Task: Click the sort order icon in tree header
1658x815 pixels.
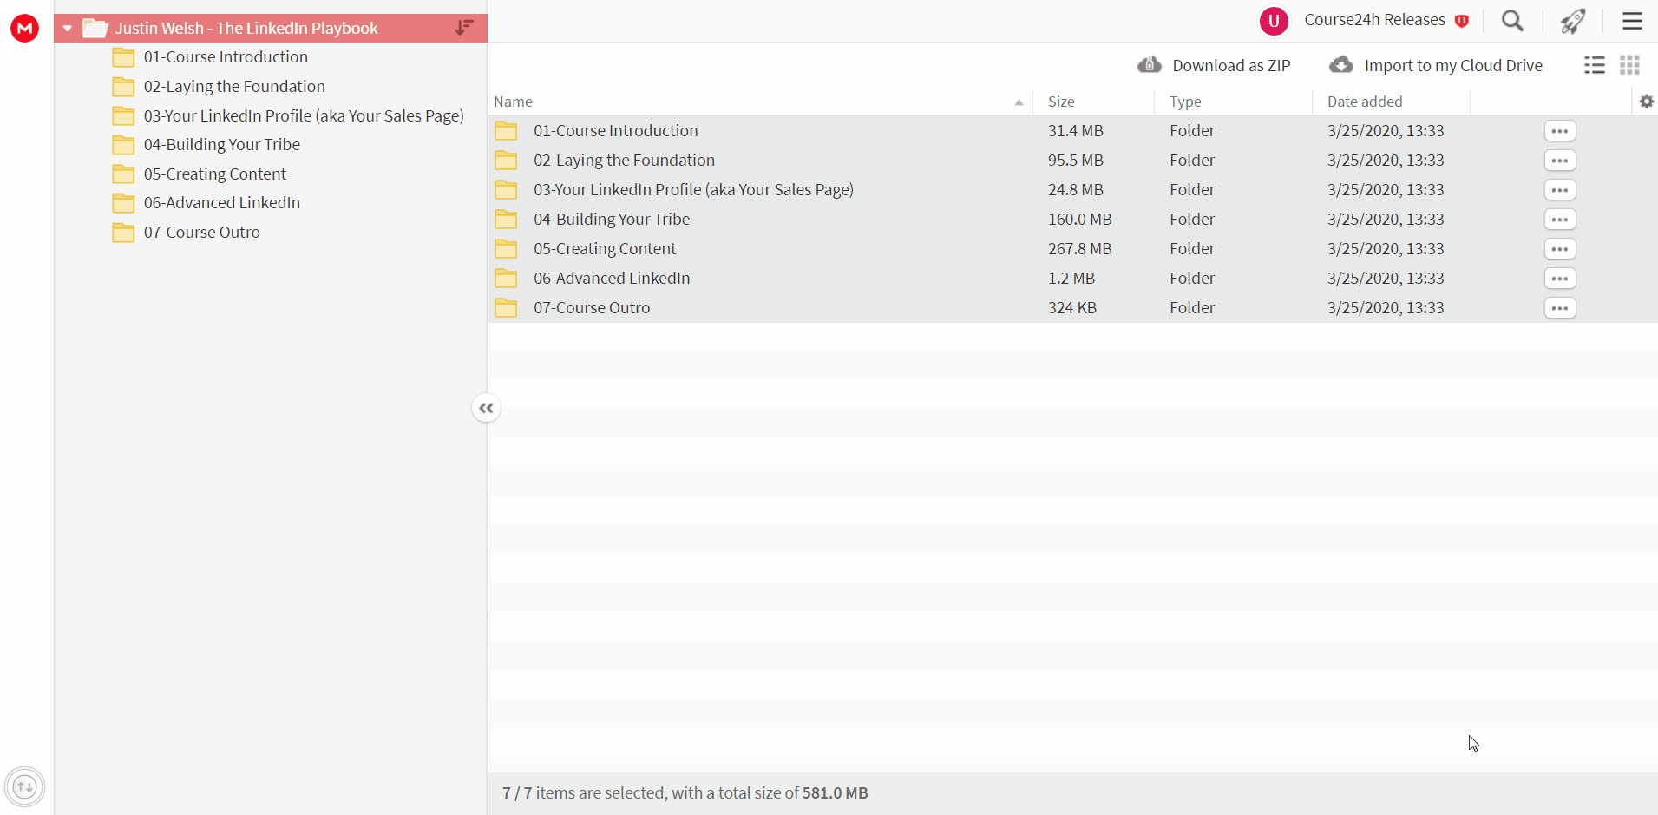Action: [x=464, y=28]
